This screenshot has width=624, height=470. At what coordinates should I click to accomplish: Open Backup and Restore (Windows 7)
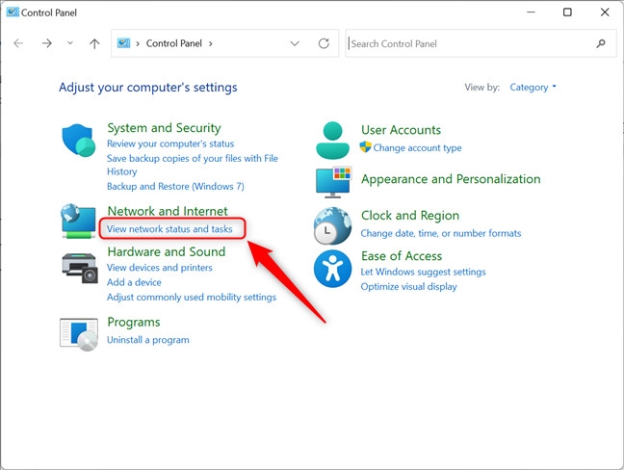(x=175, y=186)
